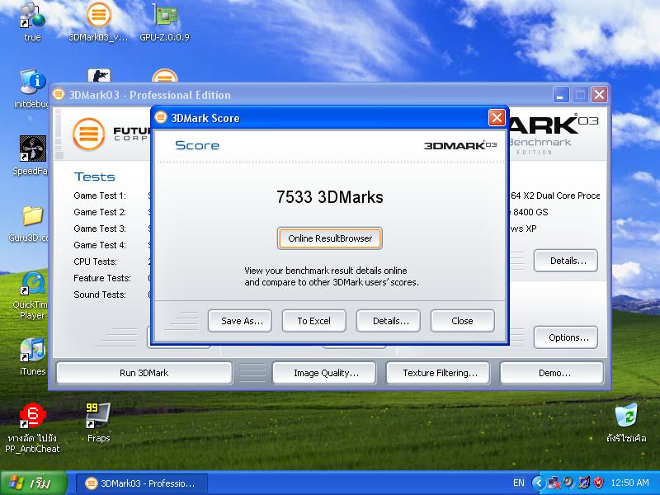Viewport: 660px width, 495px height.
Task: Open Image Quality... in the main window
Action: tap(324, 373)
